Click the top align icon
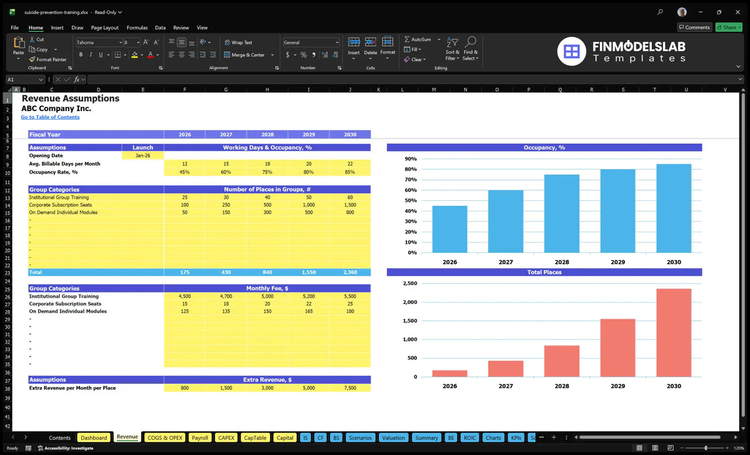 point(171,42)
